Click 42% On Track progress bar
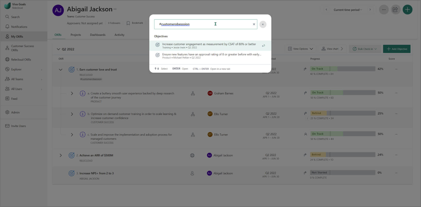Screen dimensions: 421x207 (x=343, y=69)
